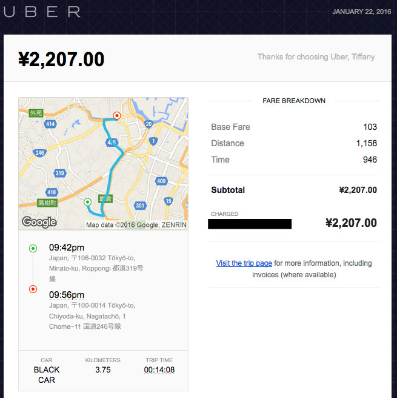This screenshot has height=398, width=397.
Task: Click the Google logo on the map
Action: 39,222
